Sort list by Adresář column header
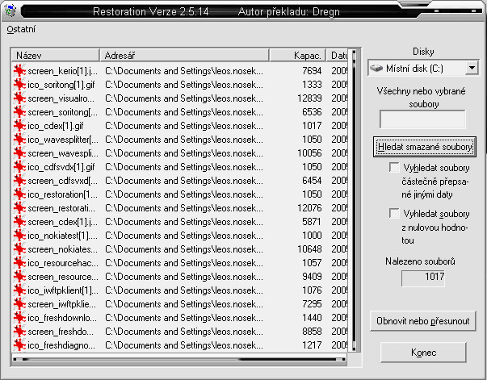This screenshot has height=380, width=487. tap(184, 55)
